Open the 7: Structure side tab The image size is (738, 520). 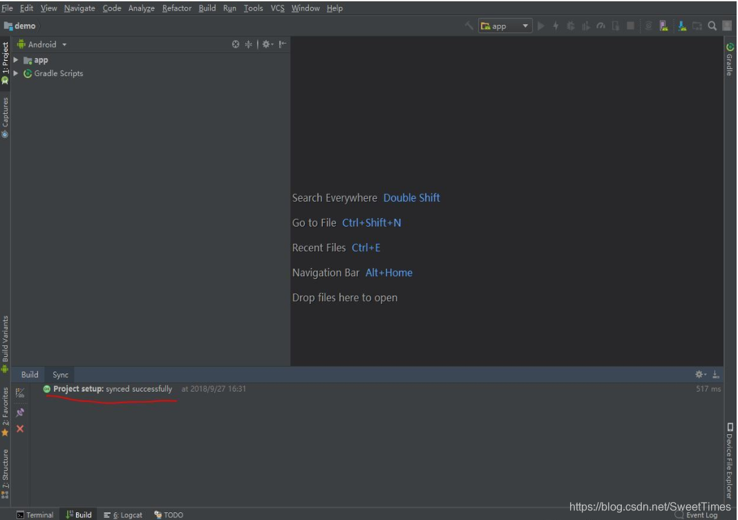5,474
